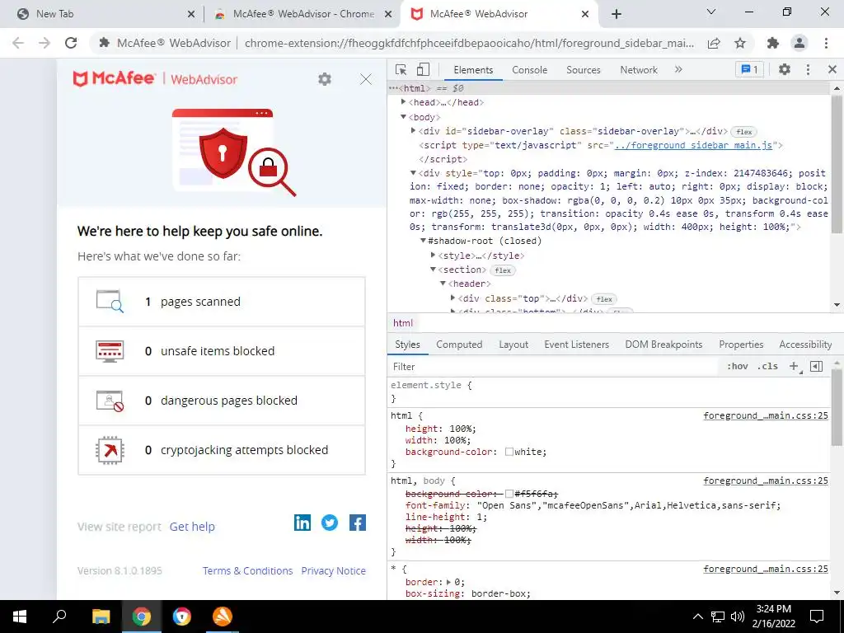This screenshot has height=633, width=844.
Task: Open the DOM Breakpoints tab
Action: click(663, 345)
